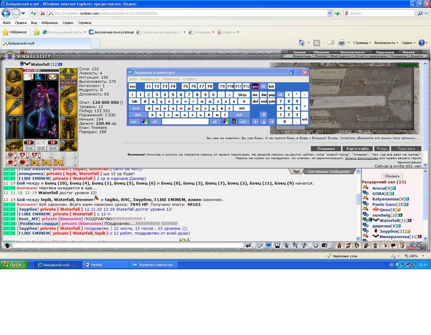431x335 pixels.
Task: Click the search magnifier icon
Action: (420, 13)
